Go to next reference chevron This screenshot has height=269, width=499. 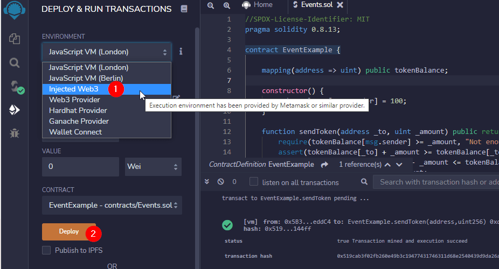399,165
